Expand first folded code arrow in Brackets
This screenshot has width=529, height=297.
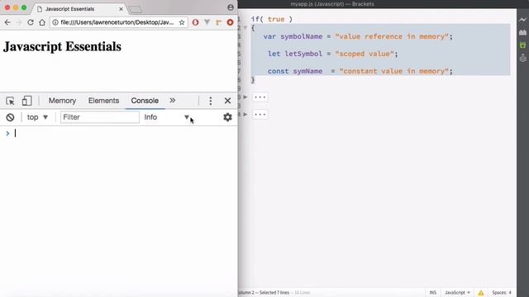[x=245, y=97]
